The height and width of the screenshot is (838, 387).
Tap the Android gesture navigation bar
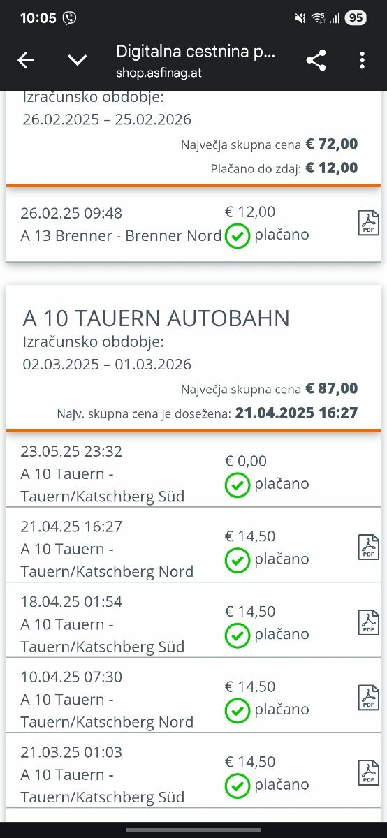(x=193, y=830)
